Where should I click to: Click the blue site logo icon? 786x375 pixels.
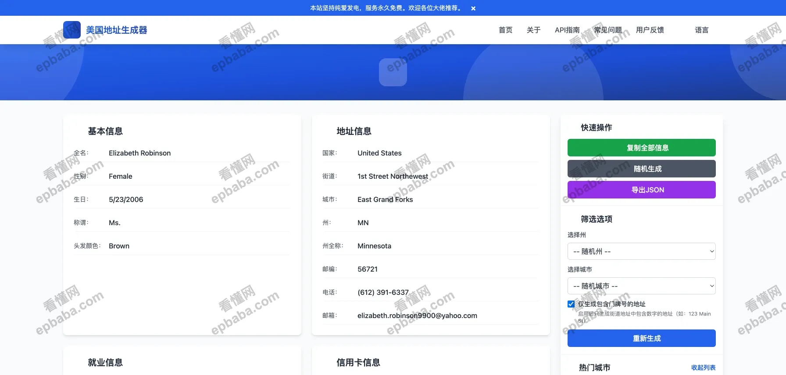[x=72, y=30]
